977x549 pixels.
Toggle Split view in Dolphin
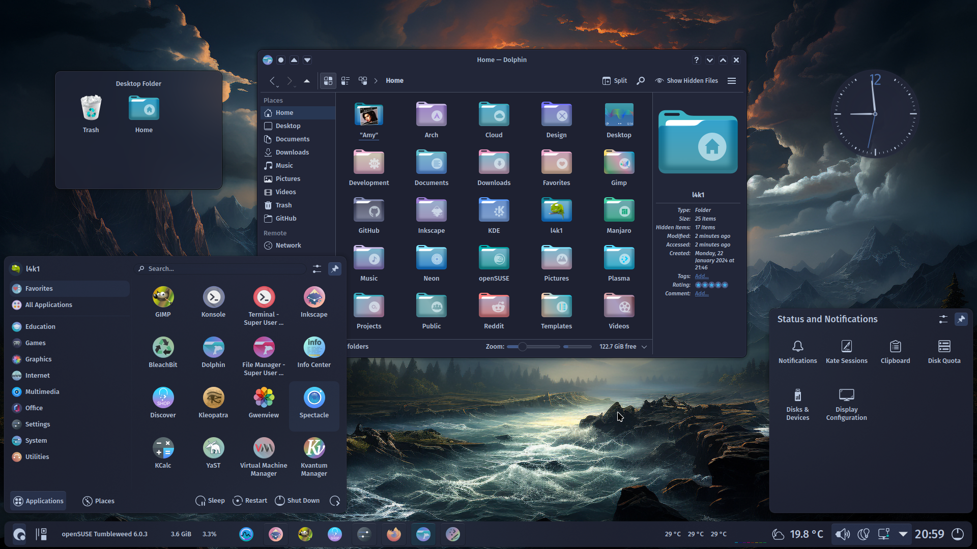(x=615, y=81)
